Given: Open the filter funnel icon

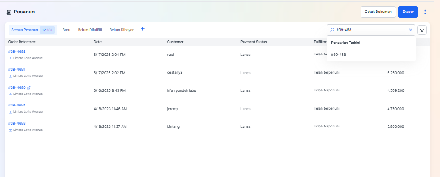Looking at the screenshot, I should click(x=422, y=30).
